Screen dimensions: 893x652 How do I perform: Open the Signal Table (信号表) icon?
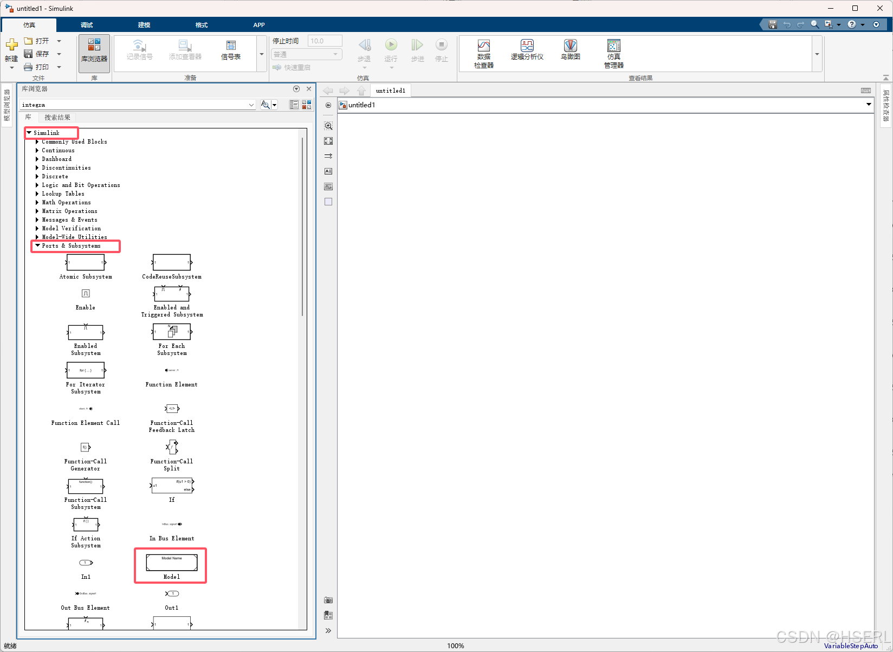point(231,50)
